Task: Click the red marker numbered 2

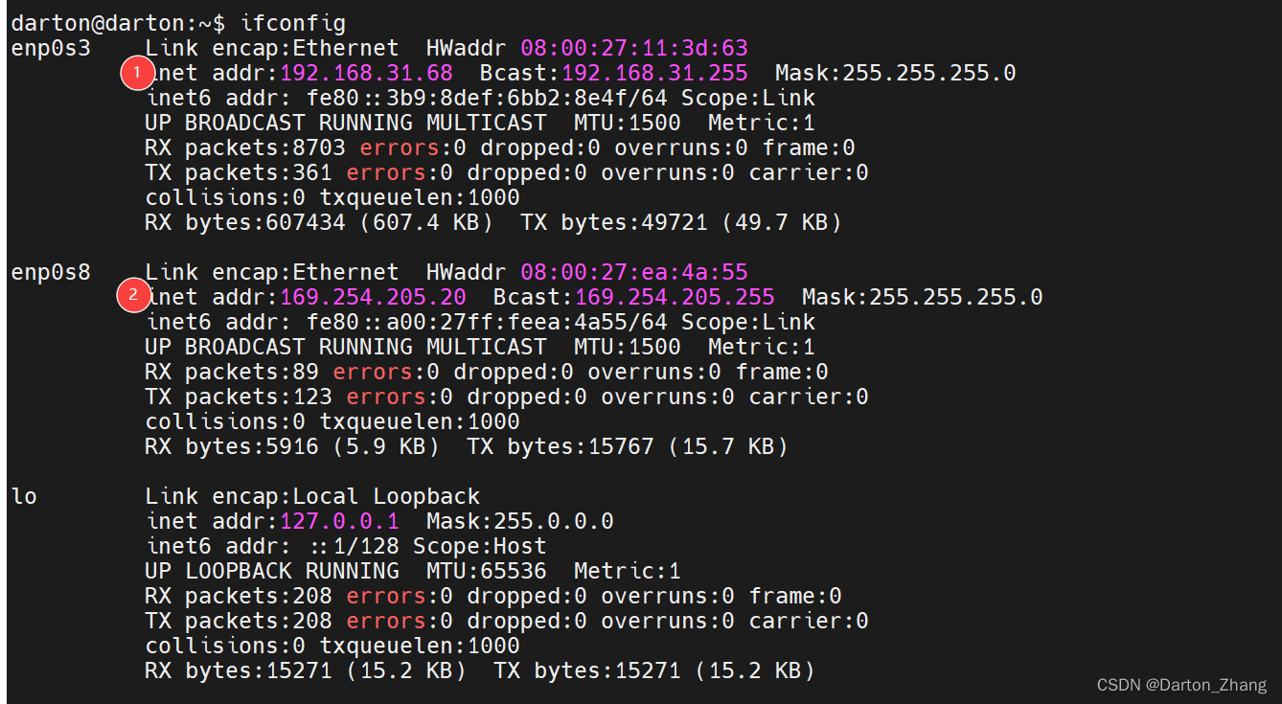Action: pyautogui.click(x=135, y=296)
